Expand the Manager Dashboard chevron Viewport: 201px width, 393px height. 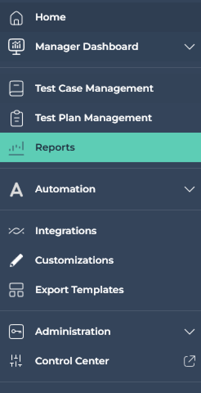pyautogui.click(x=189, y=47)
